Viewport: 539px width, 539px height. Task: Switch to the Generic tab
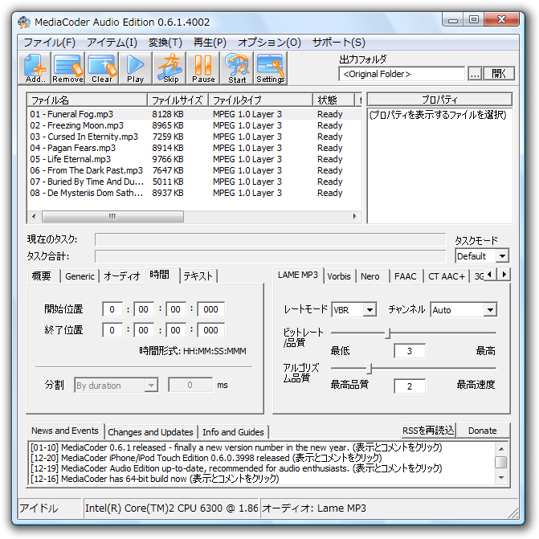[x=80, y=276]
